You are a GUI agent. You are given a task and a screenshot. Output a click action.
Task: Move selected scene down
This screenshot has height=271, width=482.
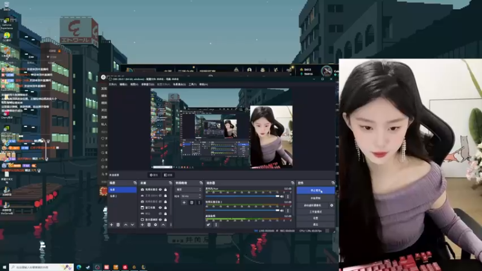[x=133, y=225]
